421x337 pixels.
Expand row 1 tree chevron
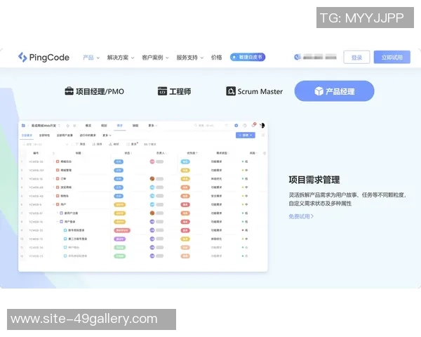(x=53, y=161)
